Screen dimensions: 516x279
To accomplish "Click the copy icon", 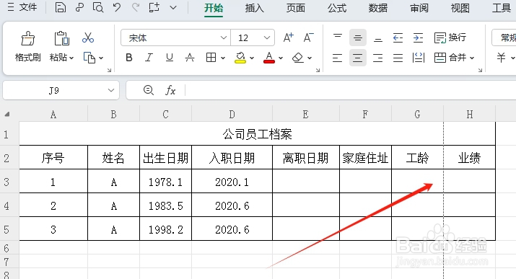I will (x=89, y=58).
